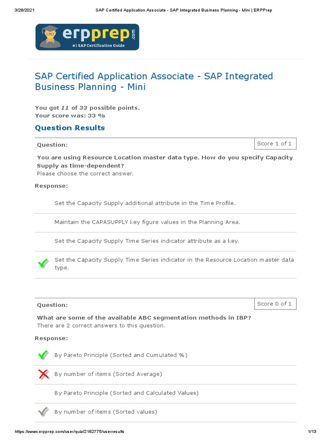Click the Score 0 of 1 box
The height and width of the screenshot is (442, 331).
[274, 304]
